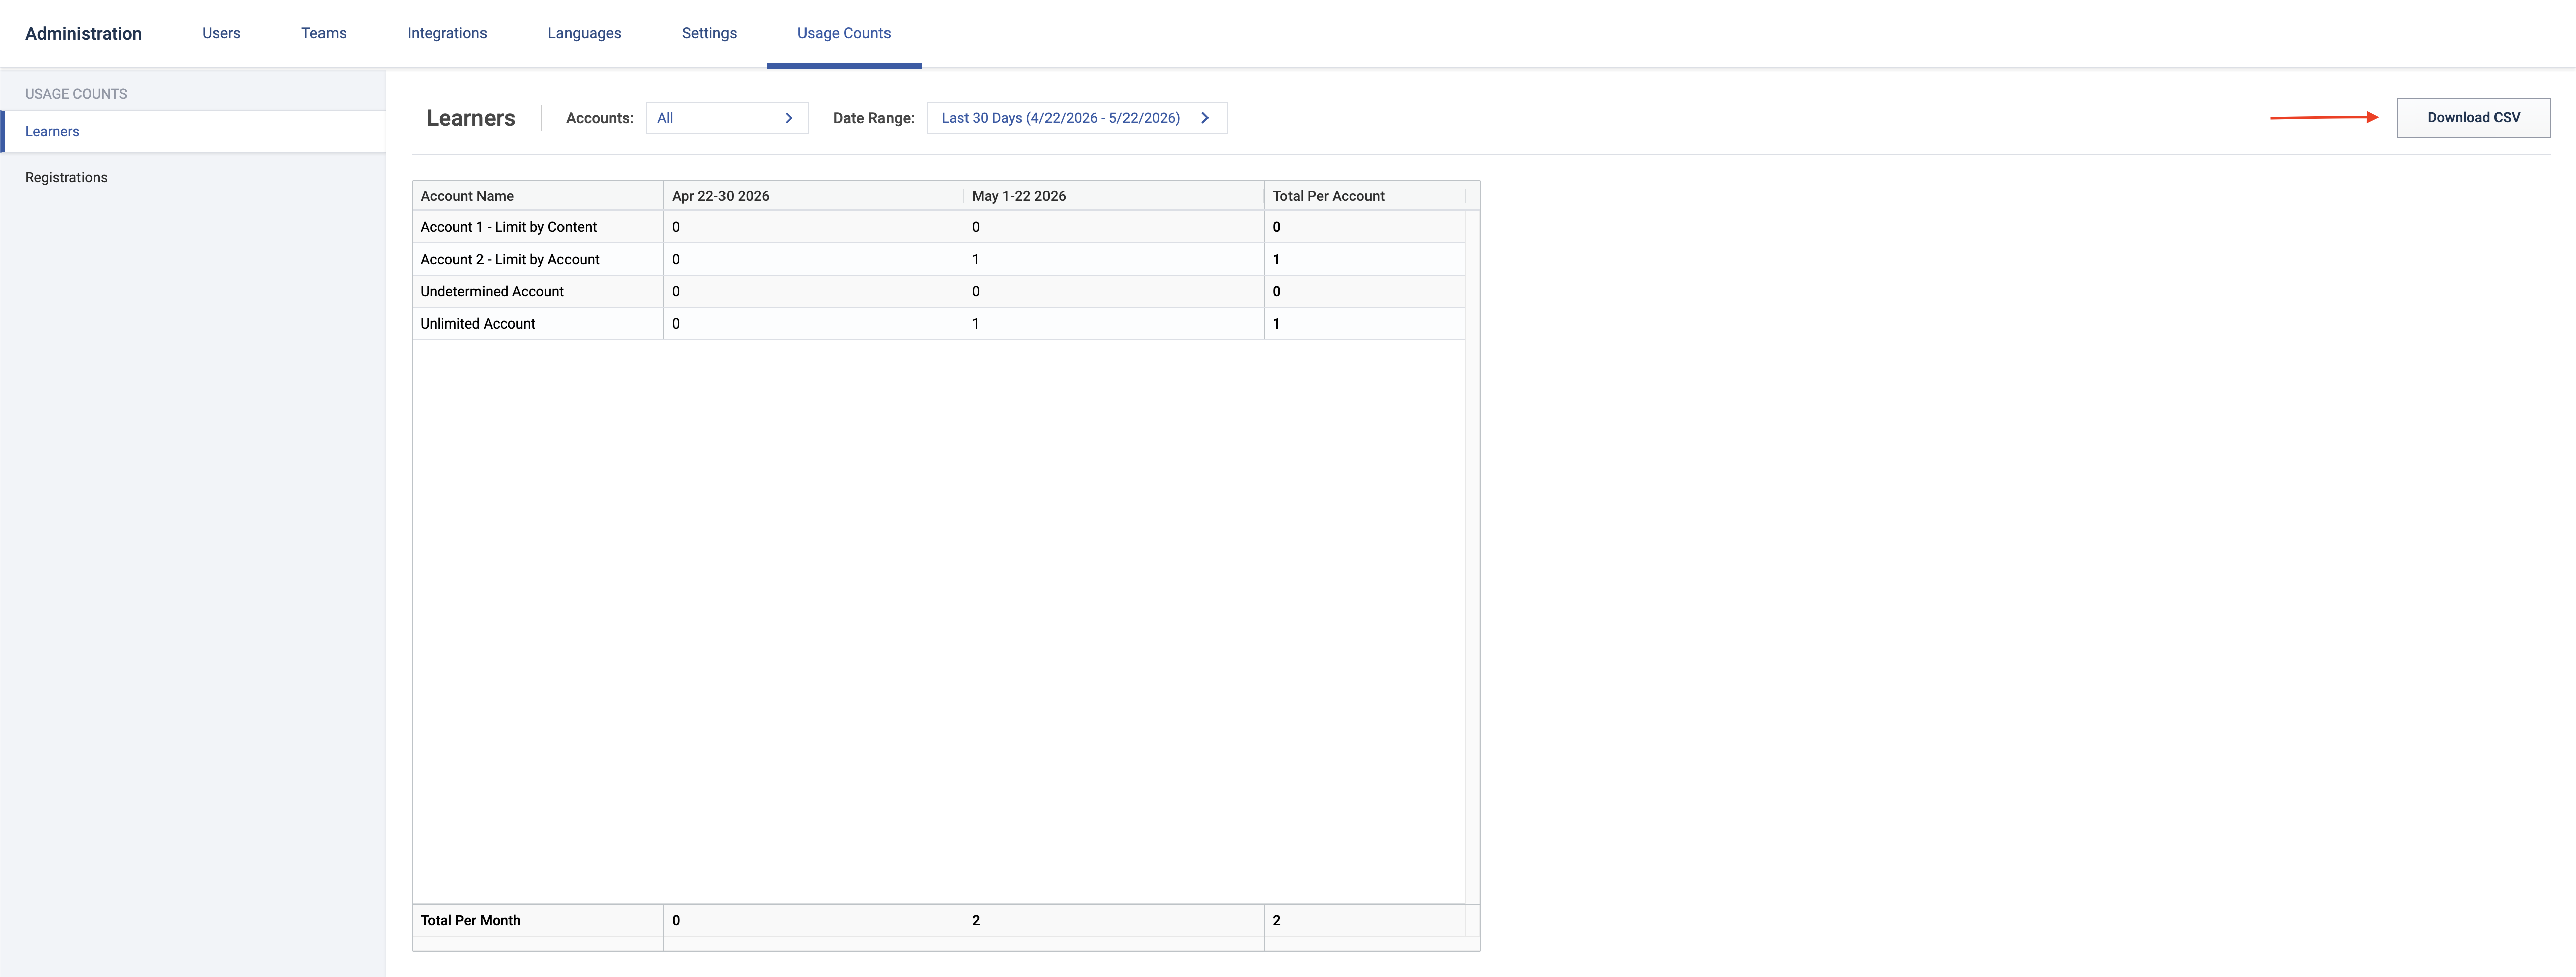Image resolution: width=2576 pixels, height=977 pixels.
Task: Open the Date Range selector
Action: tap(1077, 118)
